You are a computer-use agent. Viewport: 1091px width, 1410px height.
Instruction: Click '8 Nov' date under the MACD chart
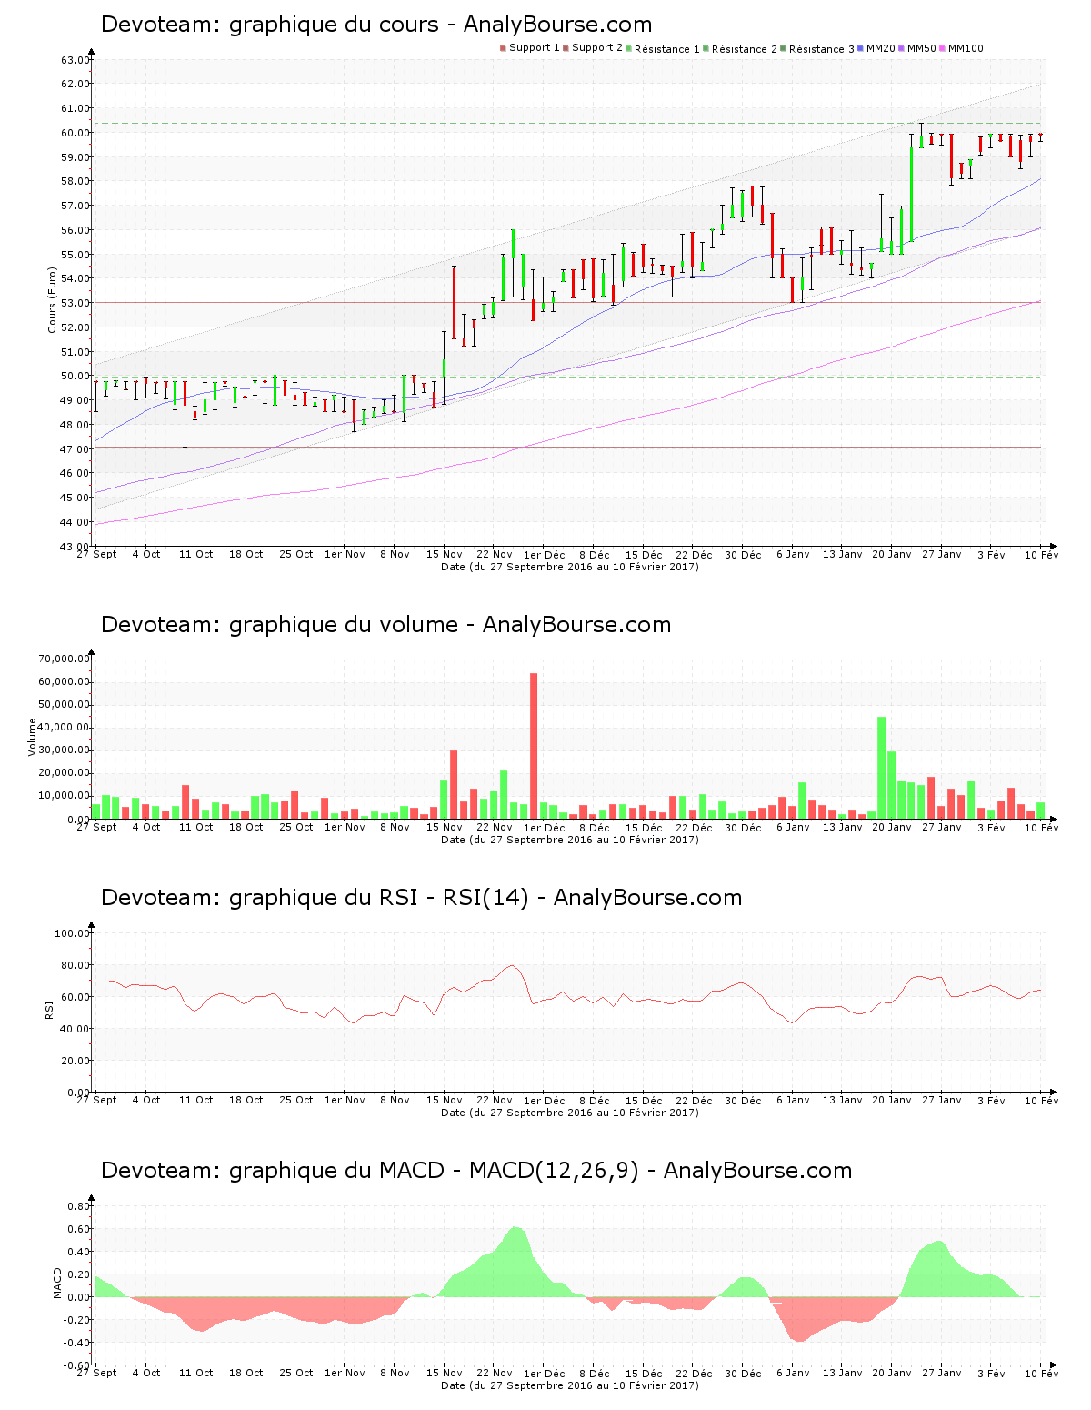(x=395, y=1374)
